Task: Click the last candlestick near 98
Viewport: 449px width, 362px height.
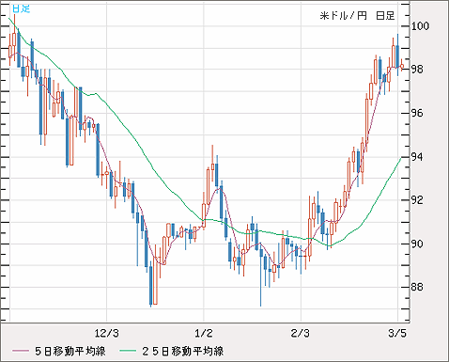Action: click(402, 66)
